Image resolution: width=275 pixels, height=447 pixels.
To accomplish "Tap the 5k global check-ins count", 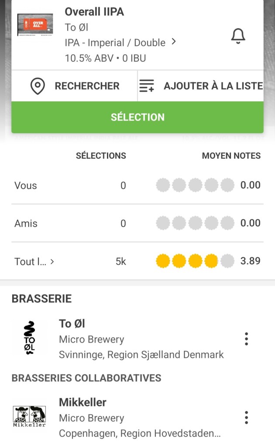I will click(120, 261).
